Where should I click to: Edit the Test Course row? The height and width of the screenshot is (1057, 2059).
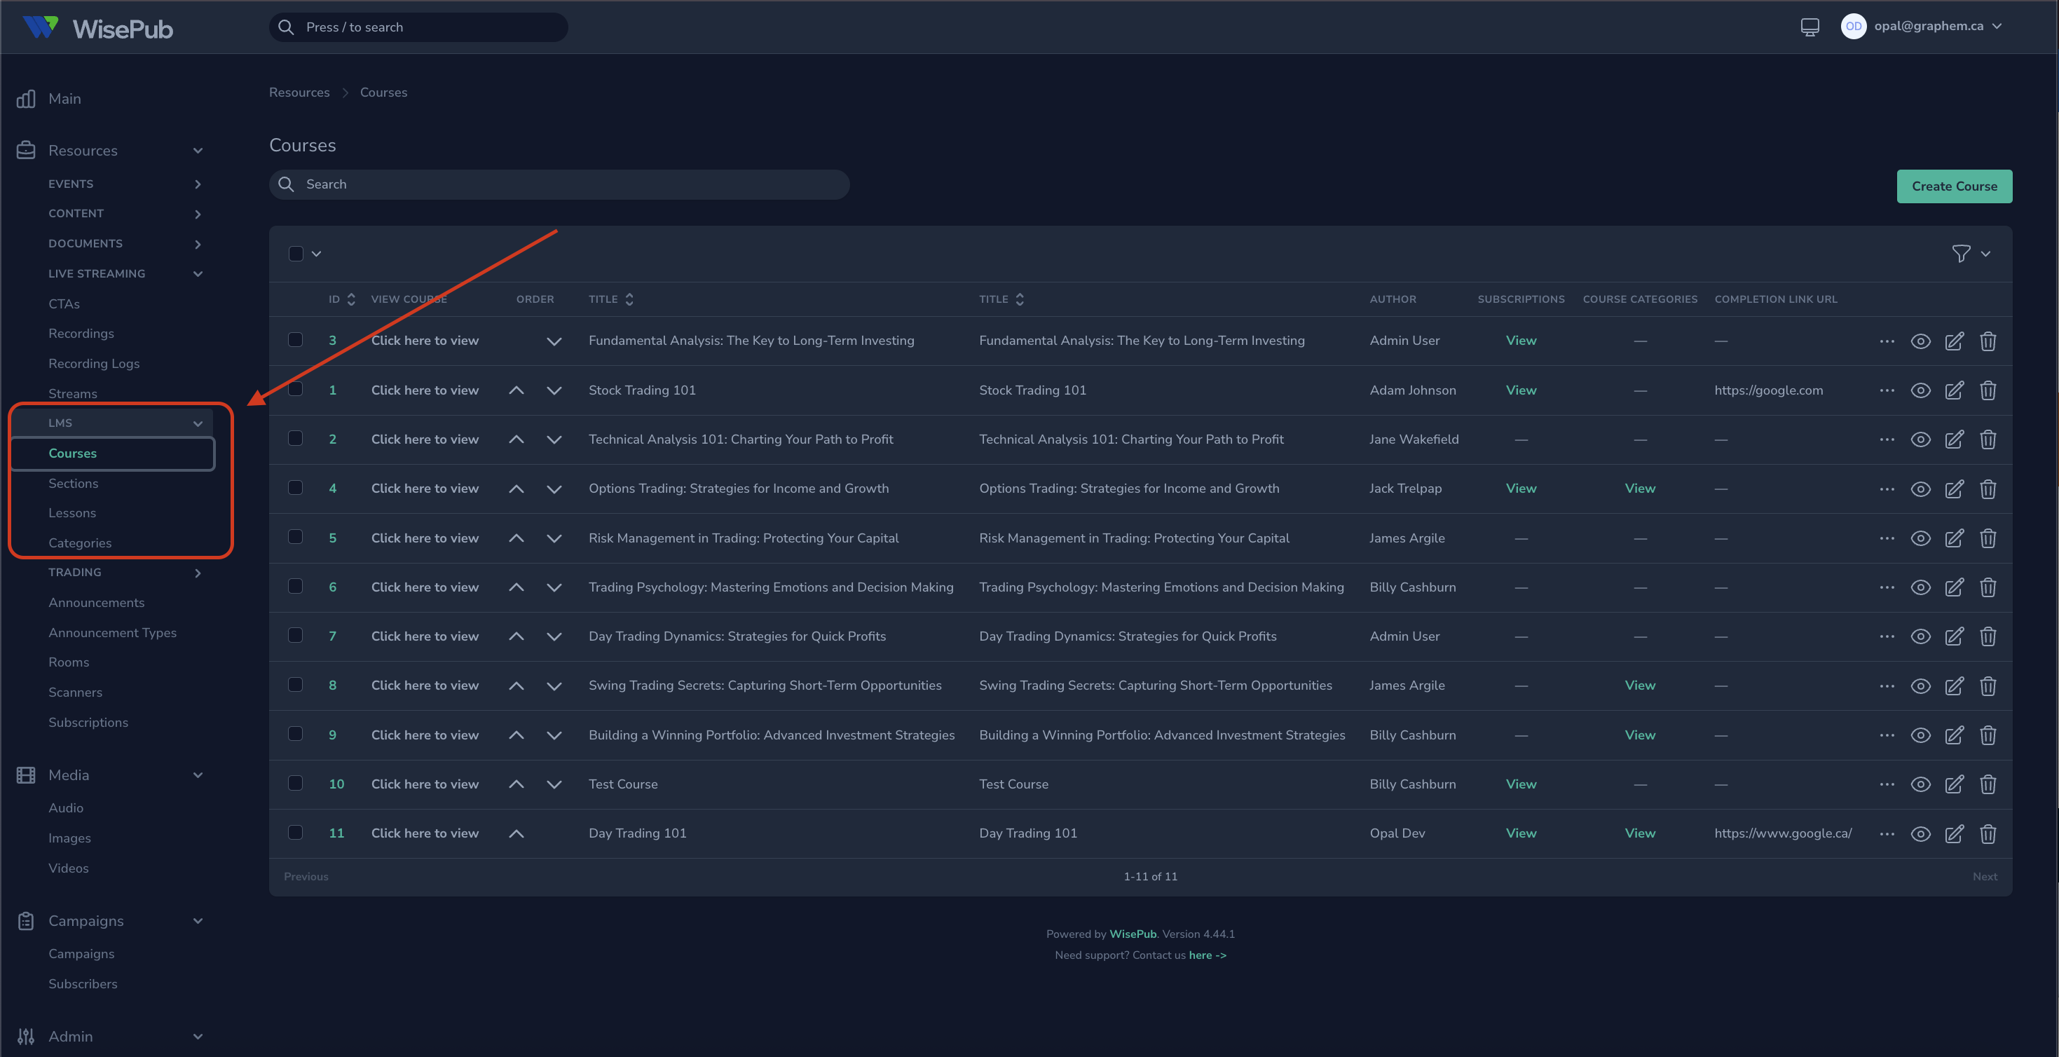[1953, 784]
